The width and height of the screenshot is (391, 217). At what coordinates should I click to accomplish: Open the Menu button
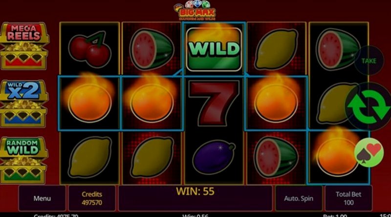42,198
